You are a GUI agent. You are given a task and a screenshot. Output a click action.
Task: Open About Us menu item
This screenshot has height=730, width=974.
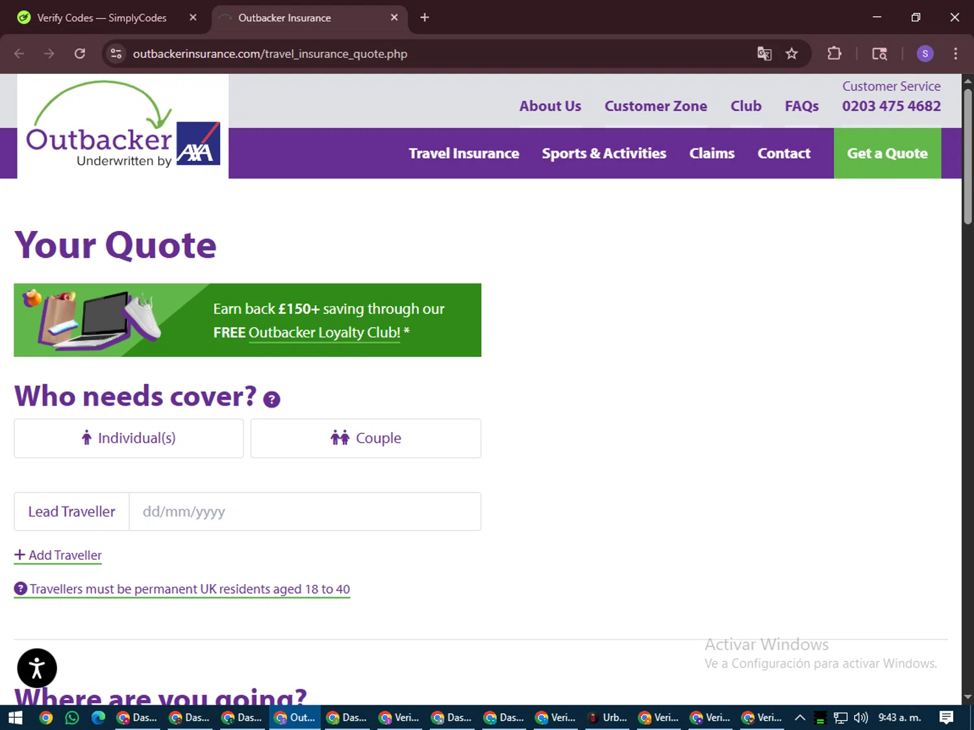tap(550, 106)
